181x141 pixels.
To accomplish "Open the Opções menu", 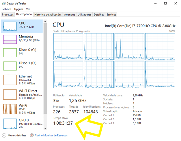I will tap(18, 9).
